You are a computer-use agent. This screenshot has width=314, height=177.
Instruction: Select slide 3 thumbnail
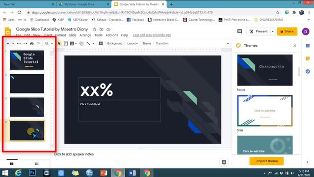coord(27,107)
